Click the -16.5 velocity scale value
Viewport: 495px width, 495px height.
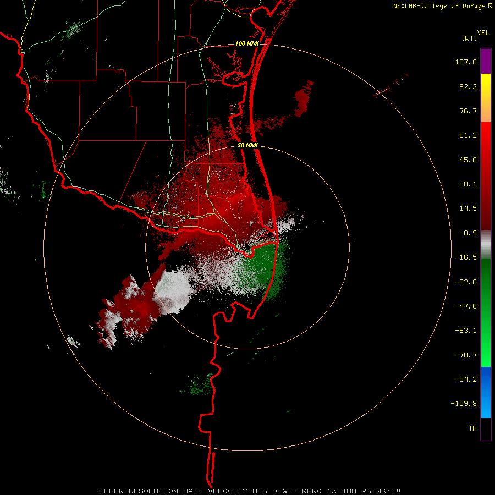(x=466, y=257)
